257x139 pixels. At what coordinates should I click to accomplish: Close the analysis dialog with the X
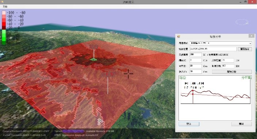(x=252, y=36)
